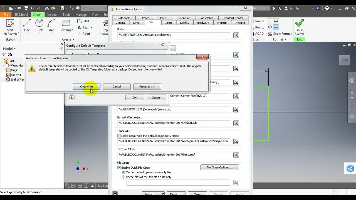Screen dimensions: 356x200
Task: Browse for the Texture folder
Action: 236,155
